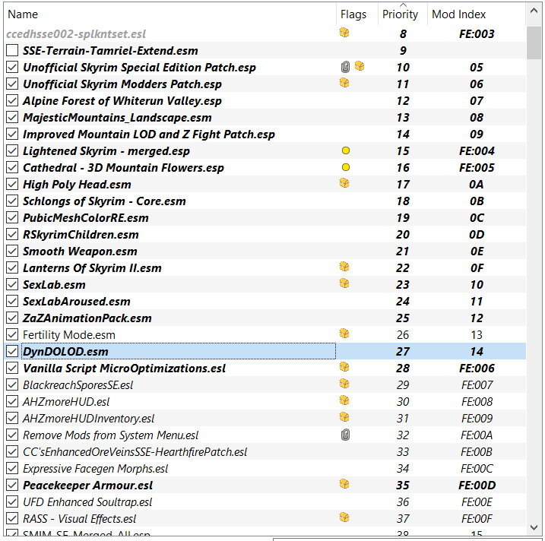Click archive box flag icon for SexLab.esm
Image resolution: width=545 pixels, height=541 pixels.
[344, 283]
